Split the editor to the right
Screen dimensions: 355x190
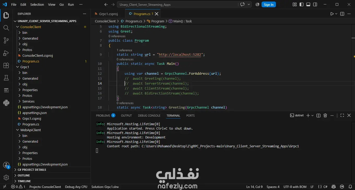pos(342,14)
